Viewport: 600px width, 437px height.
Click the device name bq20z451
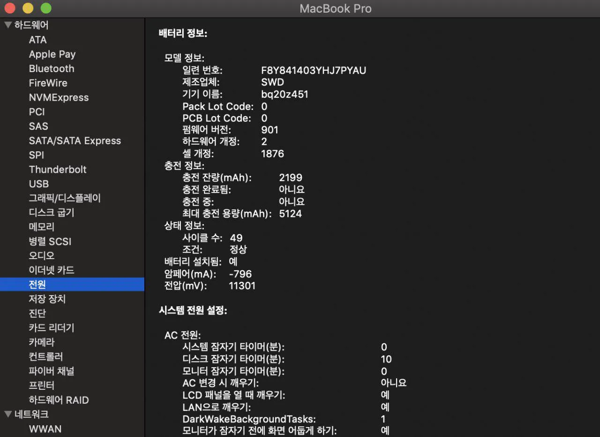pos(285,94)
